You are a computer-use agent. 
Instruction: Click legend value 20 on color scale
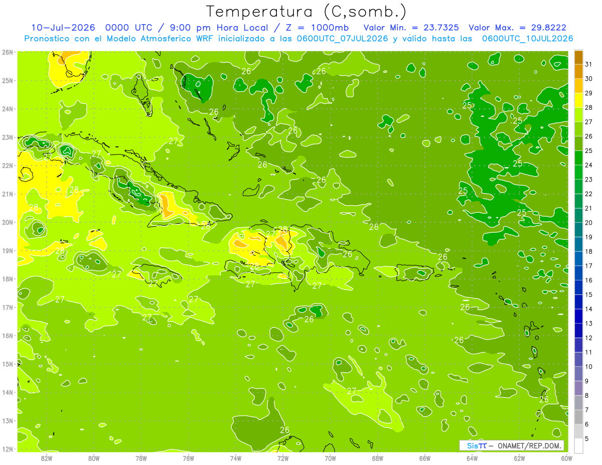588,223
